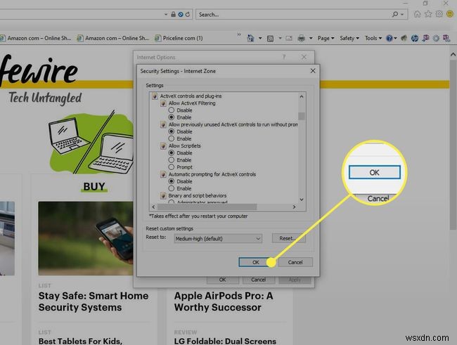
Task: Open the Tools menu dropdown
Action: tap(373, 38)
